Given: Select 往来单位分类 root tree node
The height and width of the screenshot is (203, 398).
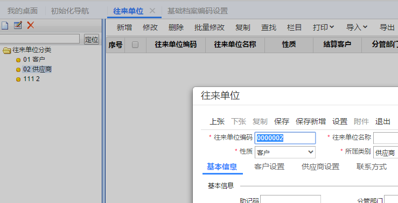Looking at the screenshot, I should [x=32, y=50].
